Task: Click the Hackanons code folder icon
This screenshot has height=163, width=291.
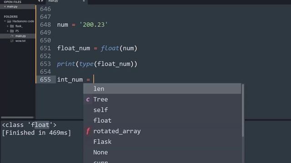Action: (9, 21)
